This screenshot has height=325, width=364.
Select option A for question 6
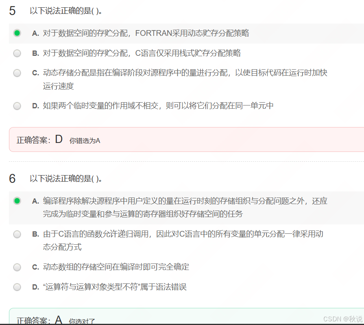[17, 201]
